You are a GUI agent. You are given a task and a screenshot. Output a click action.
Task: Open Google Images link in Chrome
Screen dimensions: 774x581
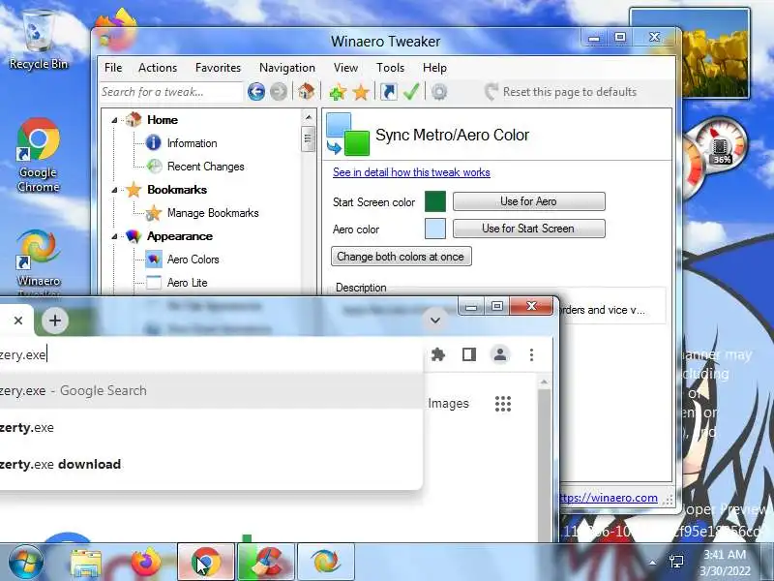(x=448, y=404)
